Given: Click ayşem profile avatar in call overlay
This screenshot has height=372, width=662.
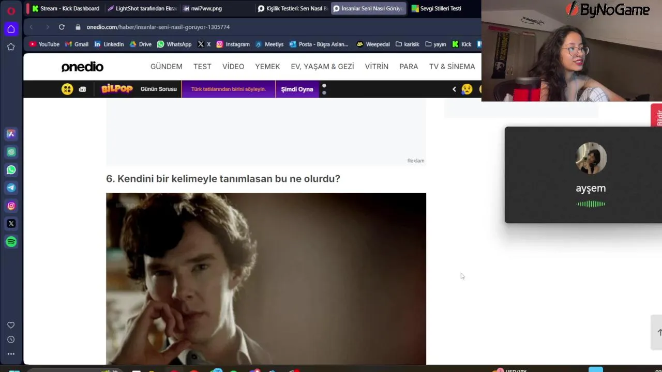Looking at the screenshot, I should tap(591, 158).
